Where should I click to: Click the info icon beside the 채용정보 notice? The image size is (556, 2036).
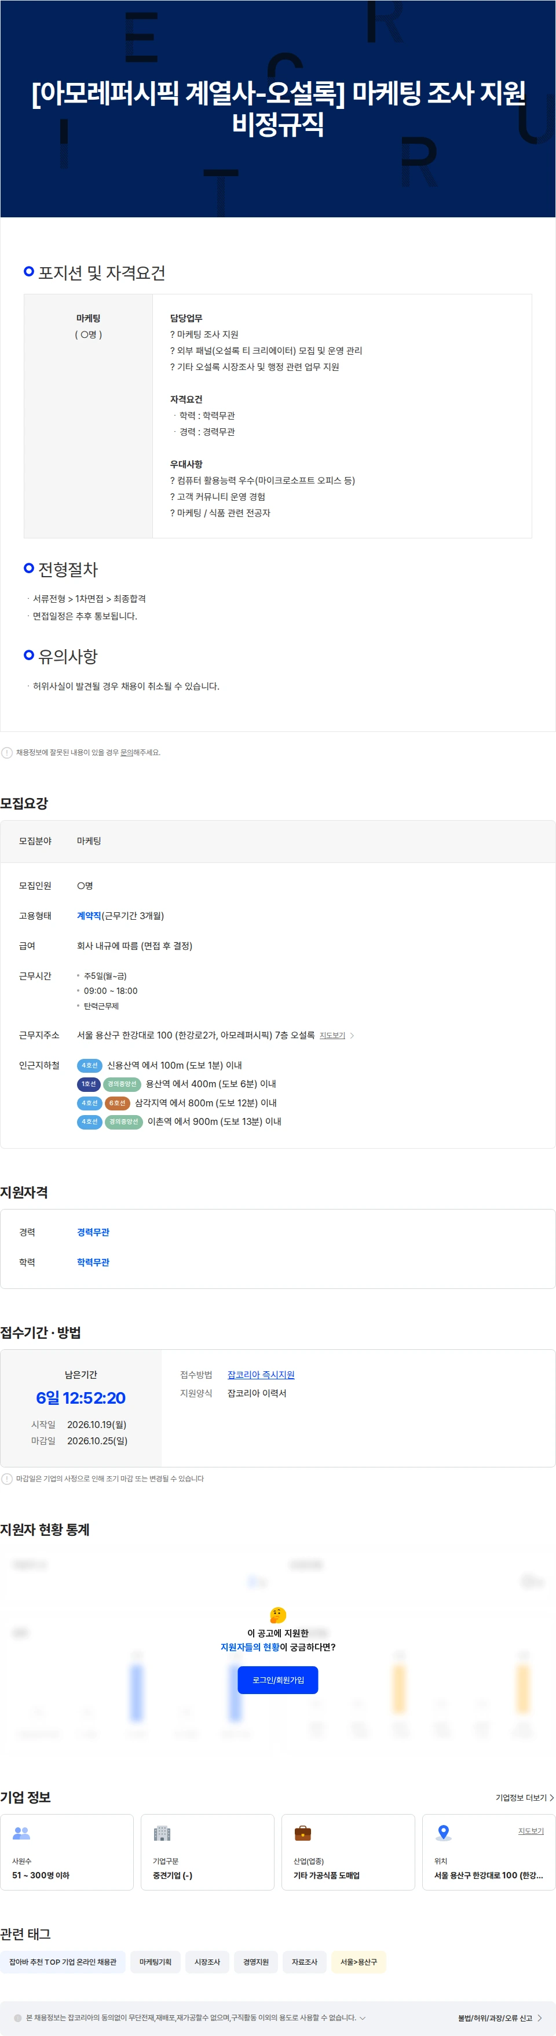tap(7, 752)
